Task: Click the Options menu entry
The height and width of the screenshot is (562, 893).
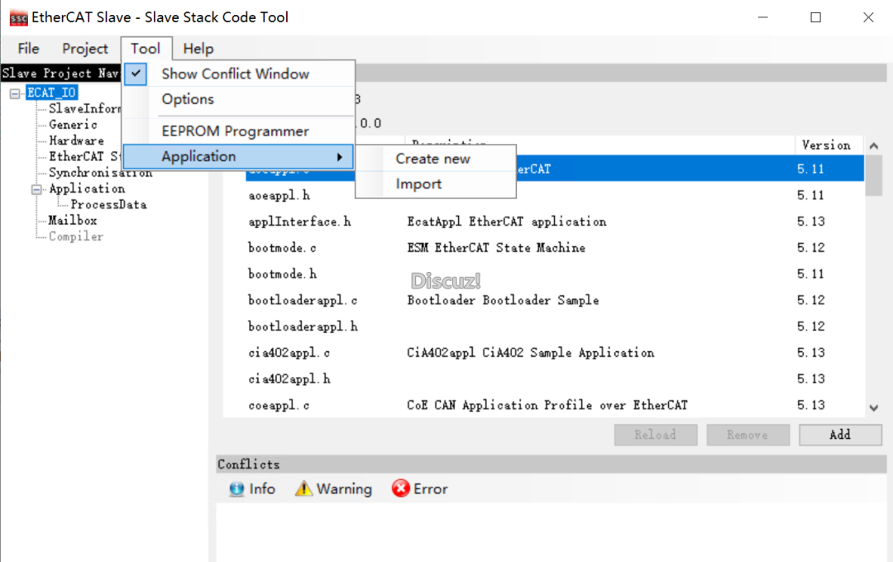Action: pos(188,99)
